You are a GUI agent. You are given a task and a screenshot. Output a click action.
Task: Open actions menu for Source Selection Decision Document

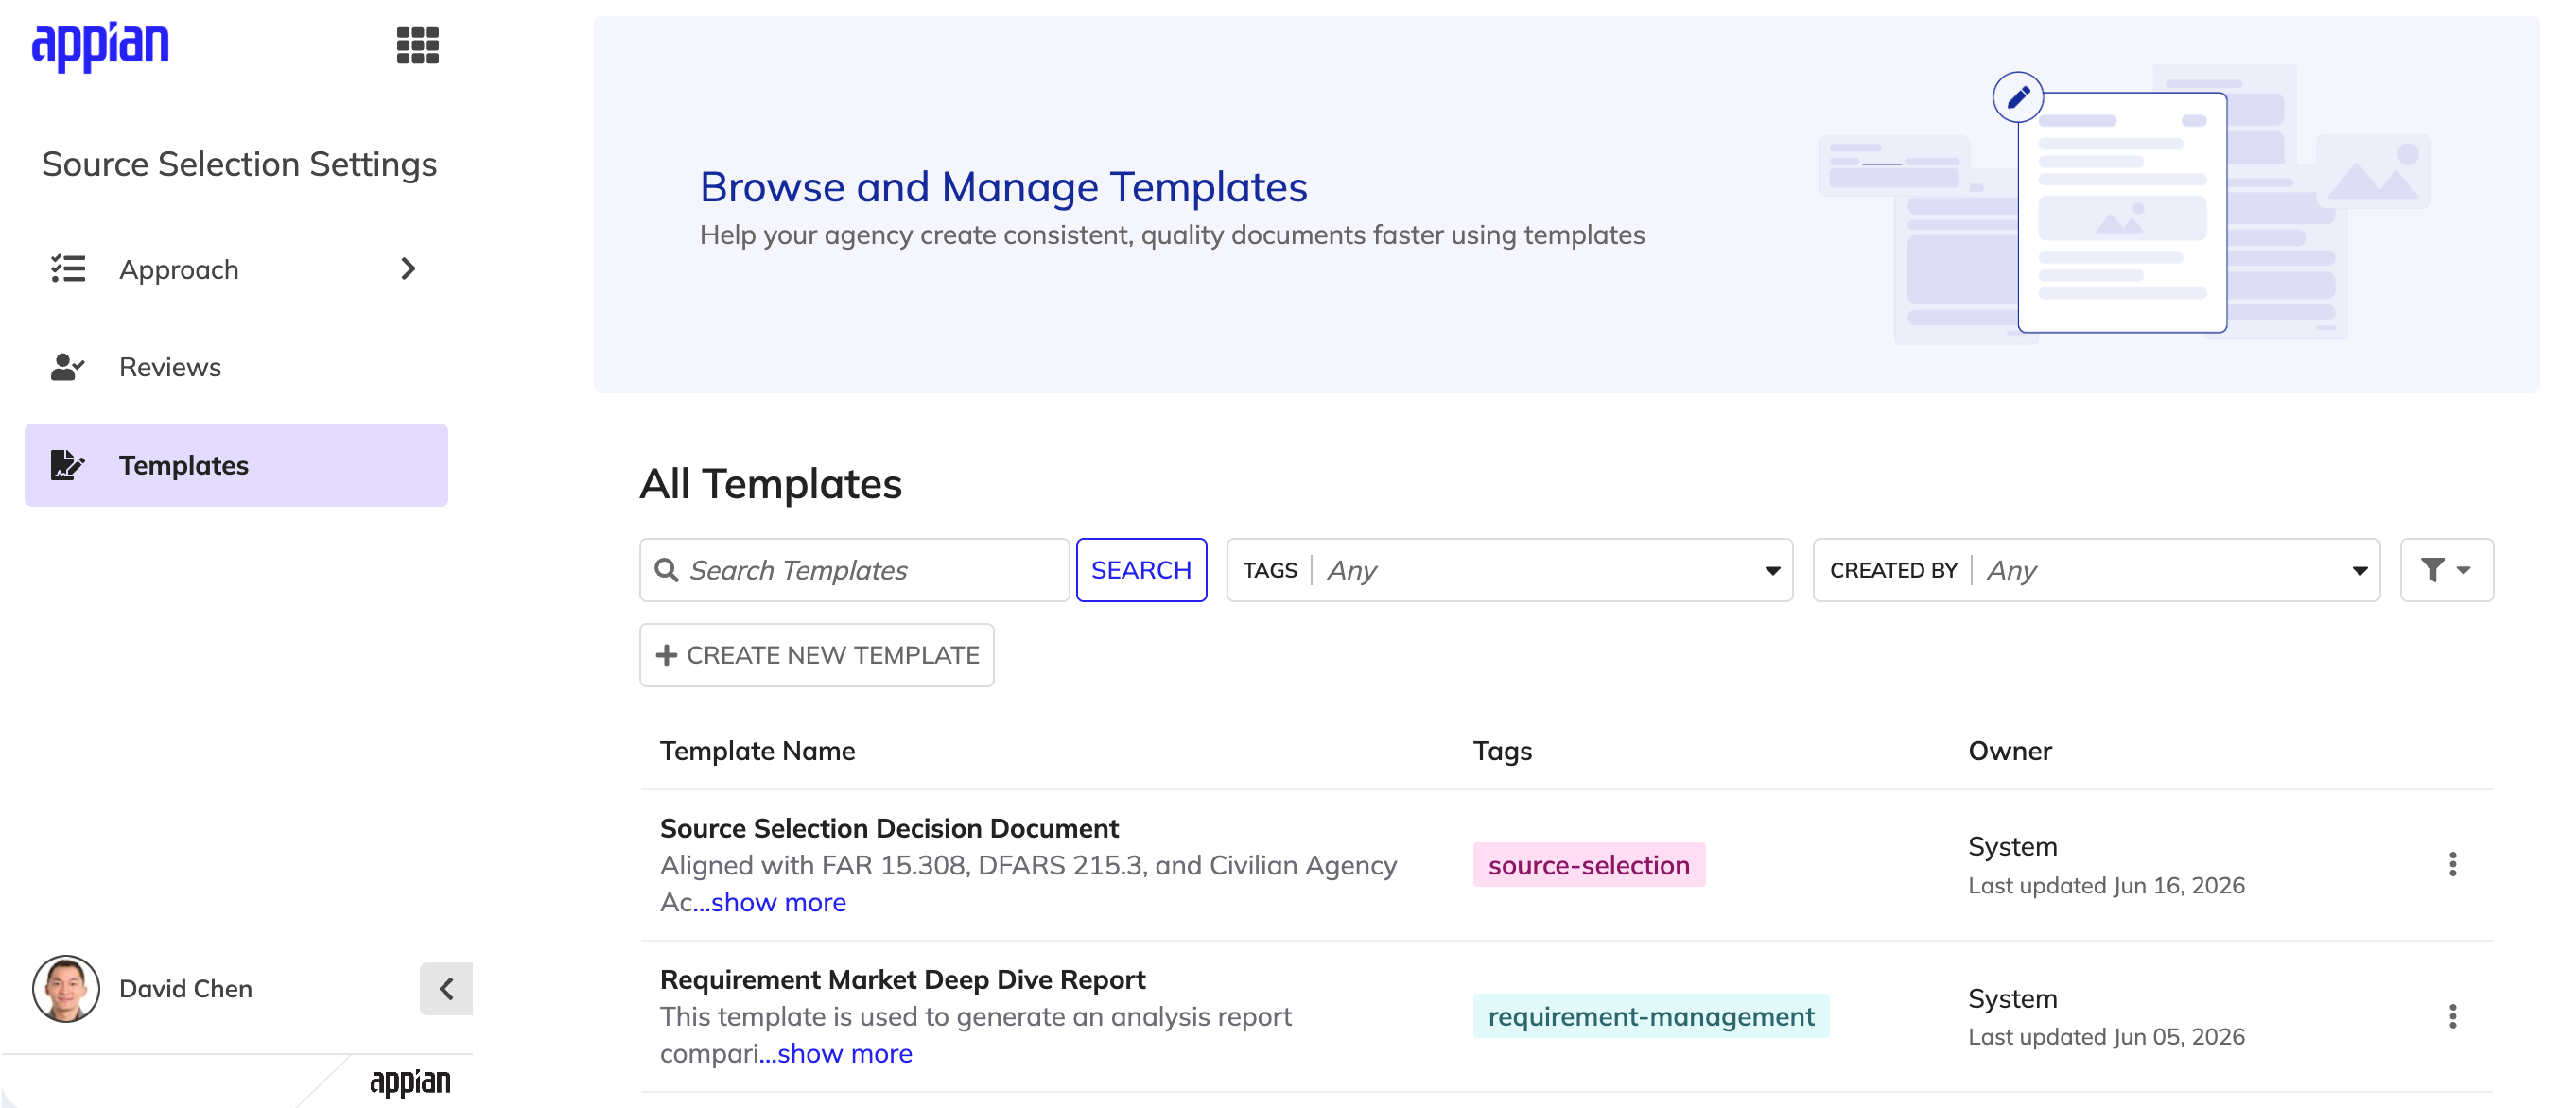pyautogui.click(x=2452, y=865)
